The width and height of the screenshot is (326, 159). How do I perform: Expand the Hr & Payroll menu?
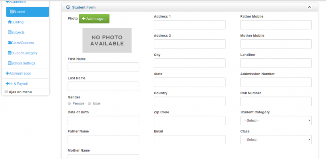click(18, 84)
